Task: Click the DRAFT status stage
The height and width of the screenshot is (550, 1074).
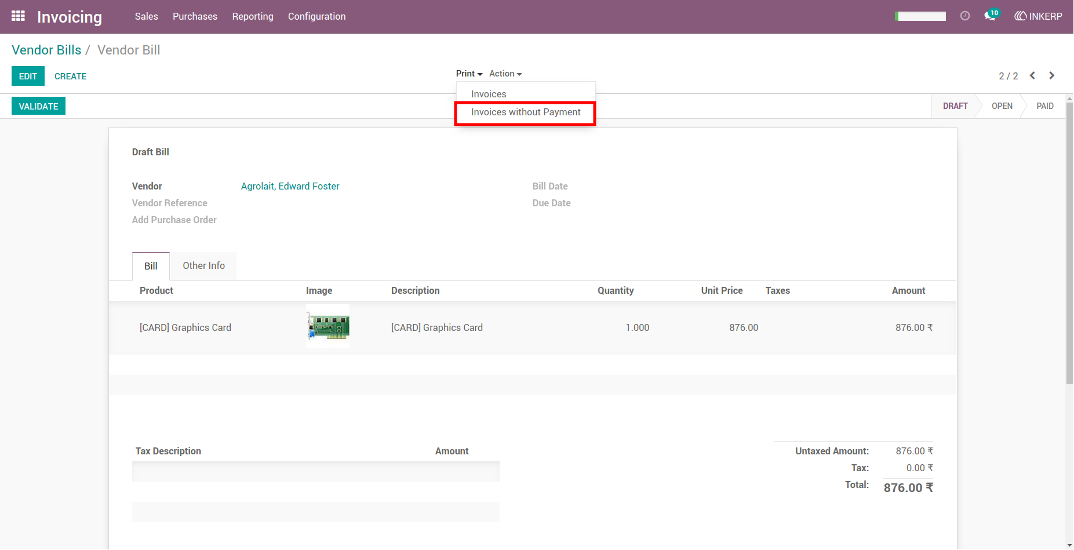Action: pyautogui.click(x=955, y=106)
